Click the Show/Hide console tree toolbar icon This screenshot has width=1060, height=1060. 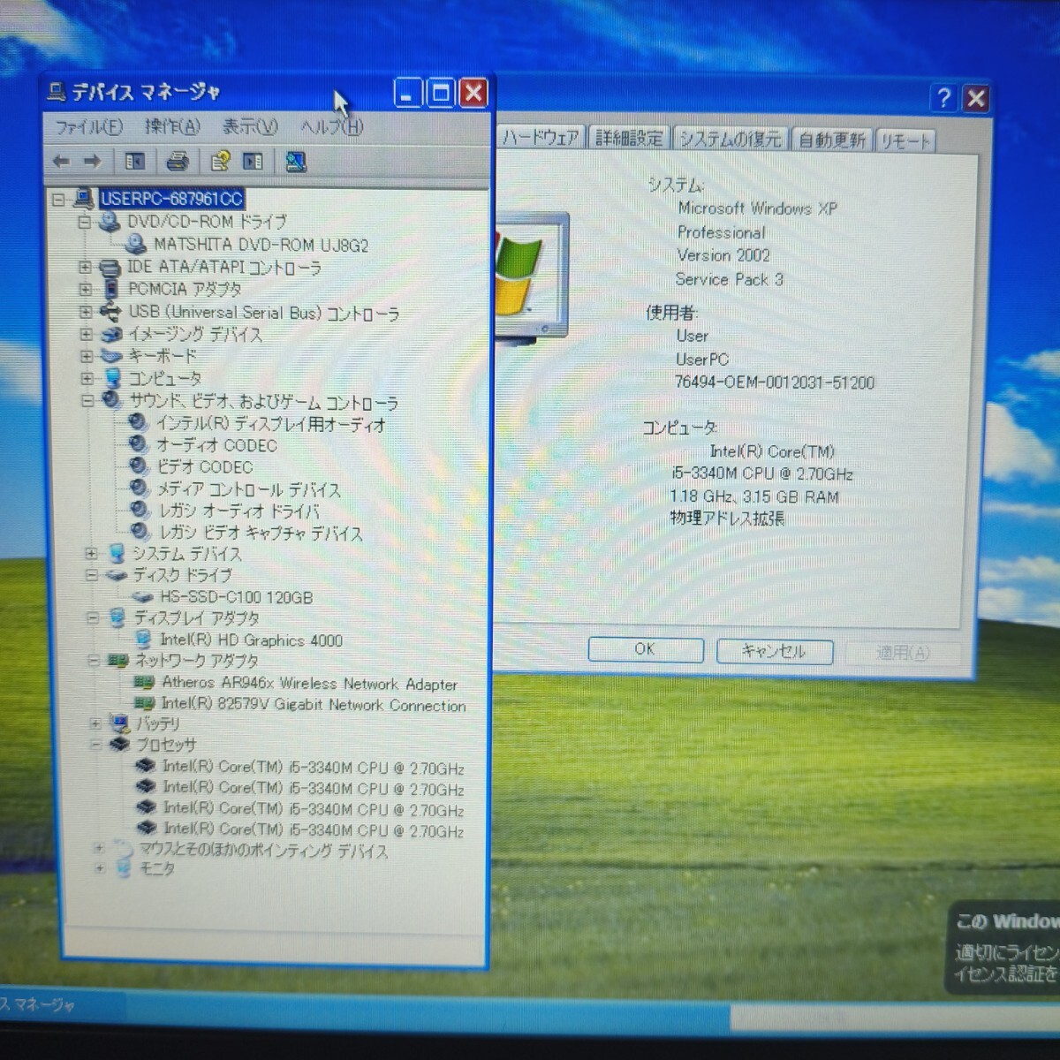133,161
